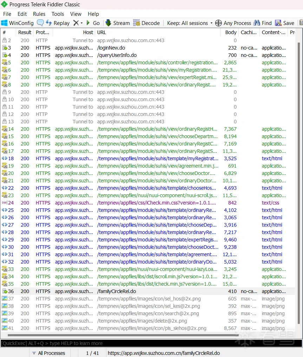
Task: Select the pls_slehos@2x.png session URL
Action: coord(152,328)
